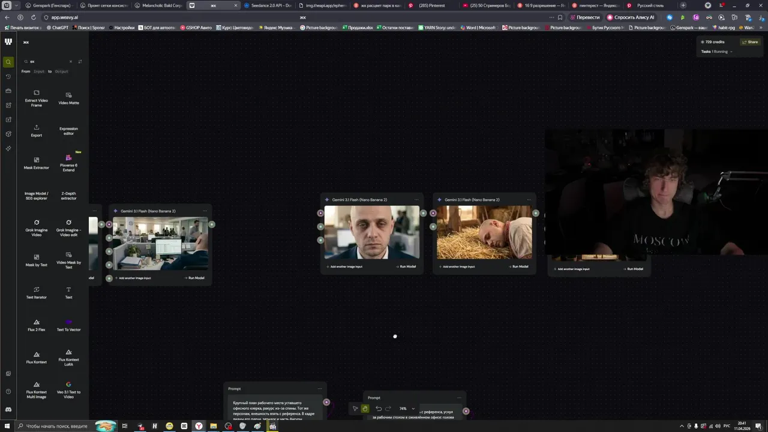Add another image input to office-image node
768x432 pixels.
coord(133,278)
